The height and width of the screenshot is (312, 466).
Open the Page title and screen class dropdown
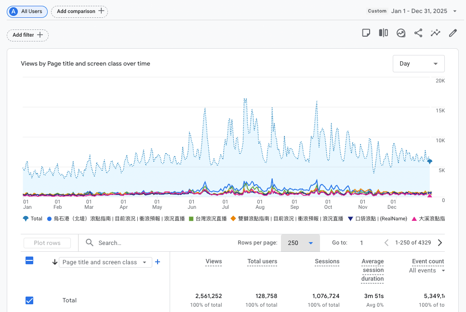105,262
